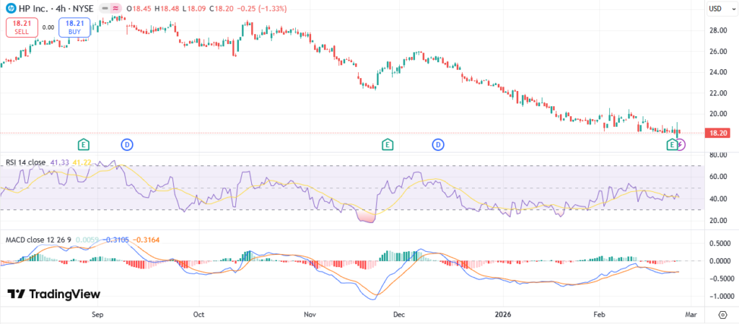
Task: Click the red 18.20 current price label
Action: (x=717, y=133)
